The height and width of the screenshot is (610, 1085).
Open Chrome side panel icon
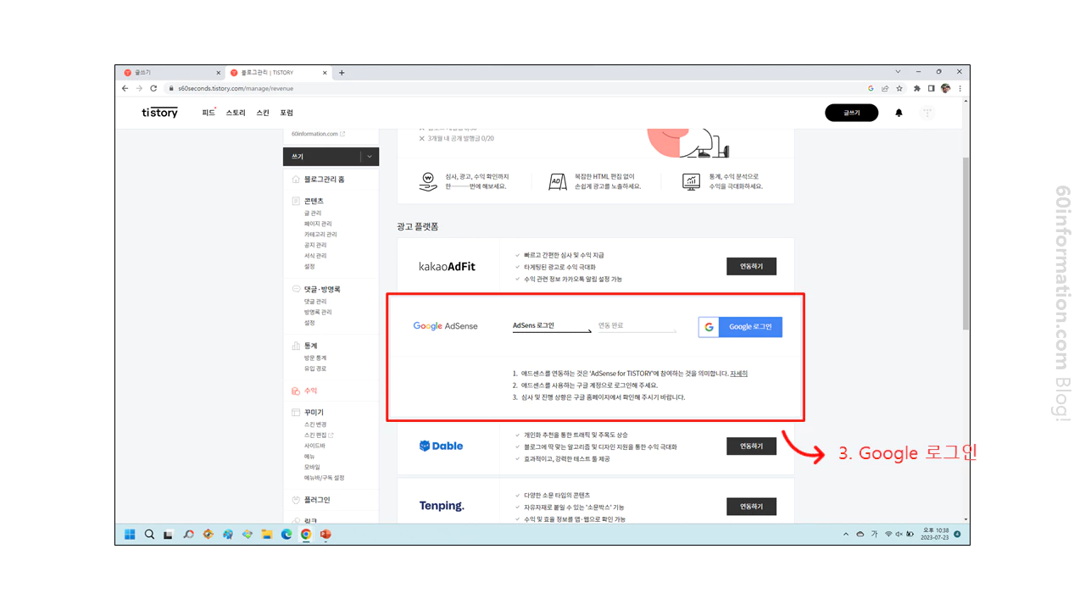pos(931,88)
